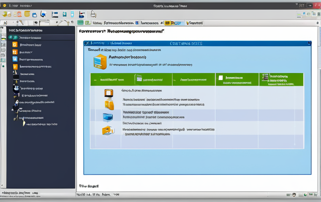The image size is (321, 202).
Task: Click the green icon in the bottom-right status bar
Action: tap(305, 195)
